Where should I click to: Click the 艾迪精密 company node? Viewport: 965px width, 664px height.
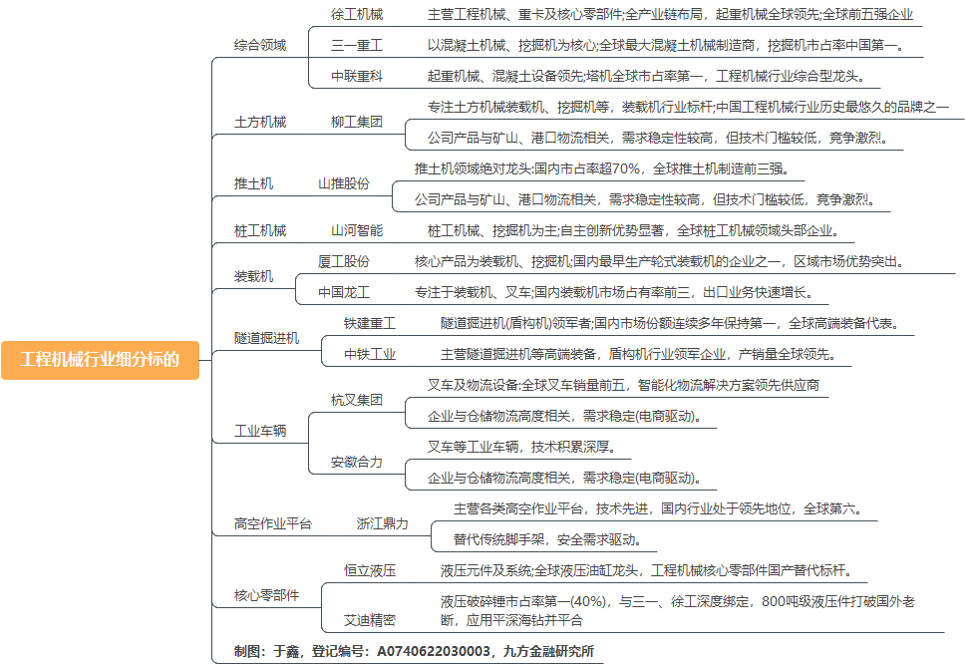click(370, 620)
